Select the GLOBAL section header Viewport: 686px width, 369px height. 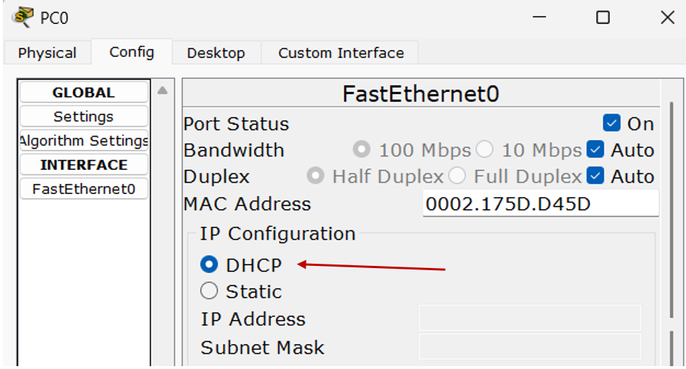coord(83,92)
